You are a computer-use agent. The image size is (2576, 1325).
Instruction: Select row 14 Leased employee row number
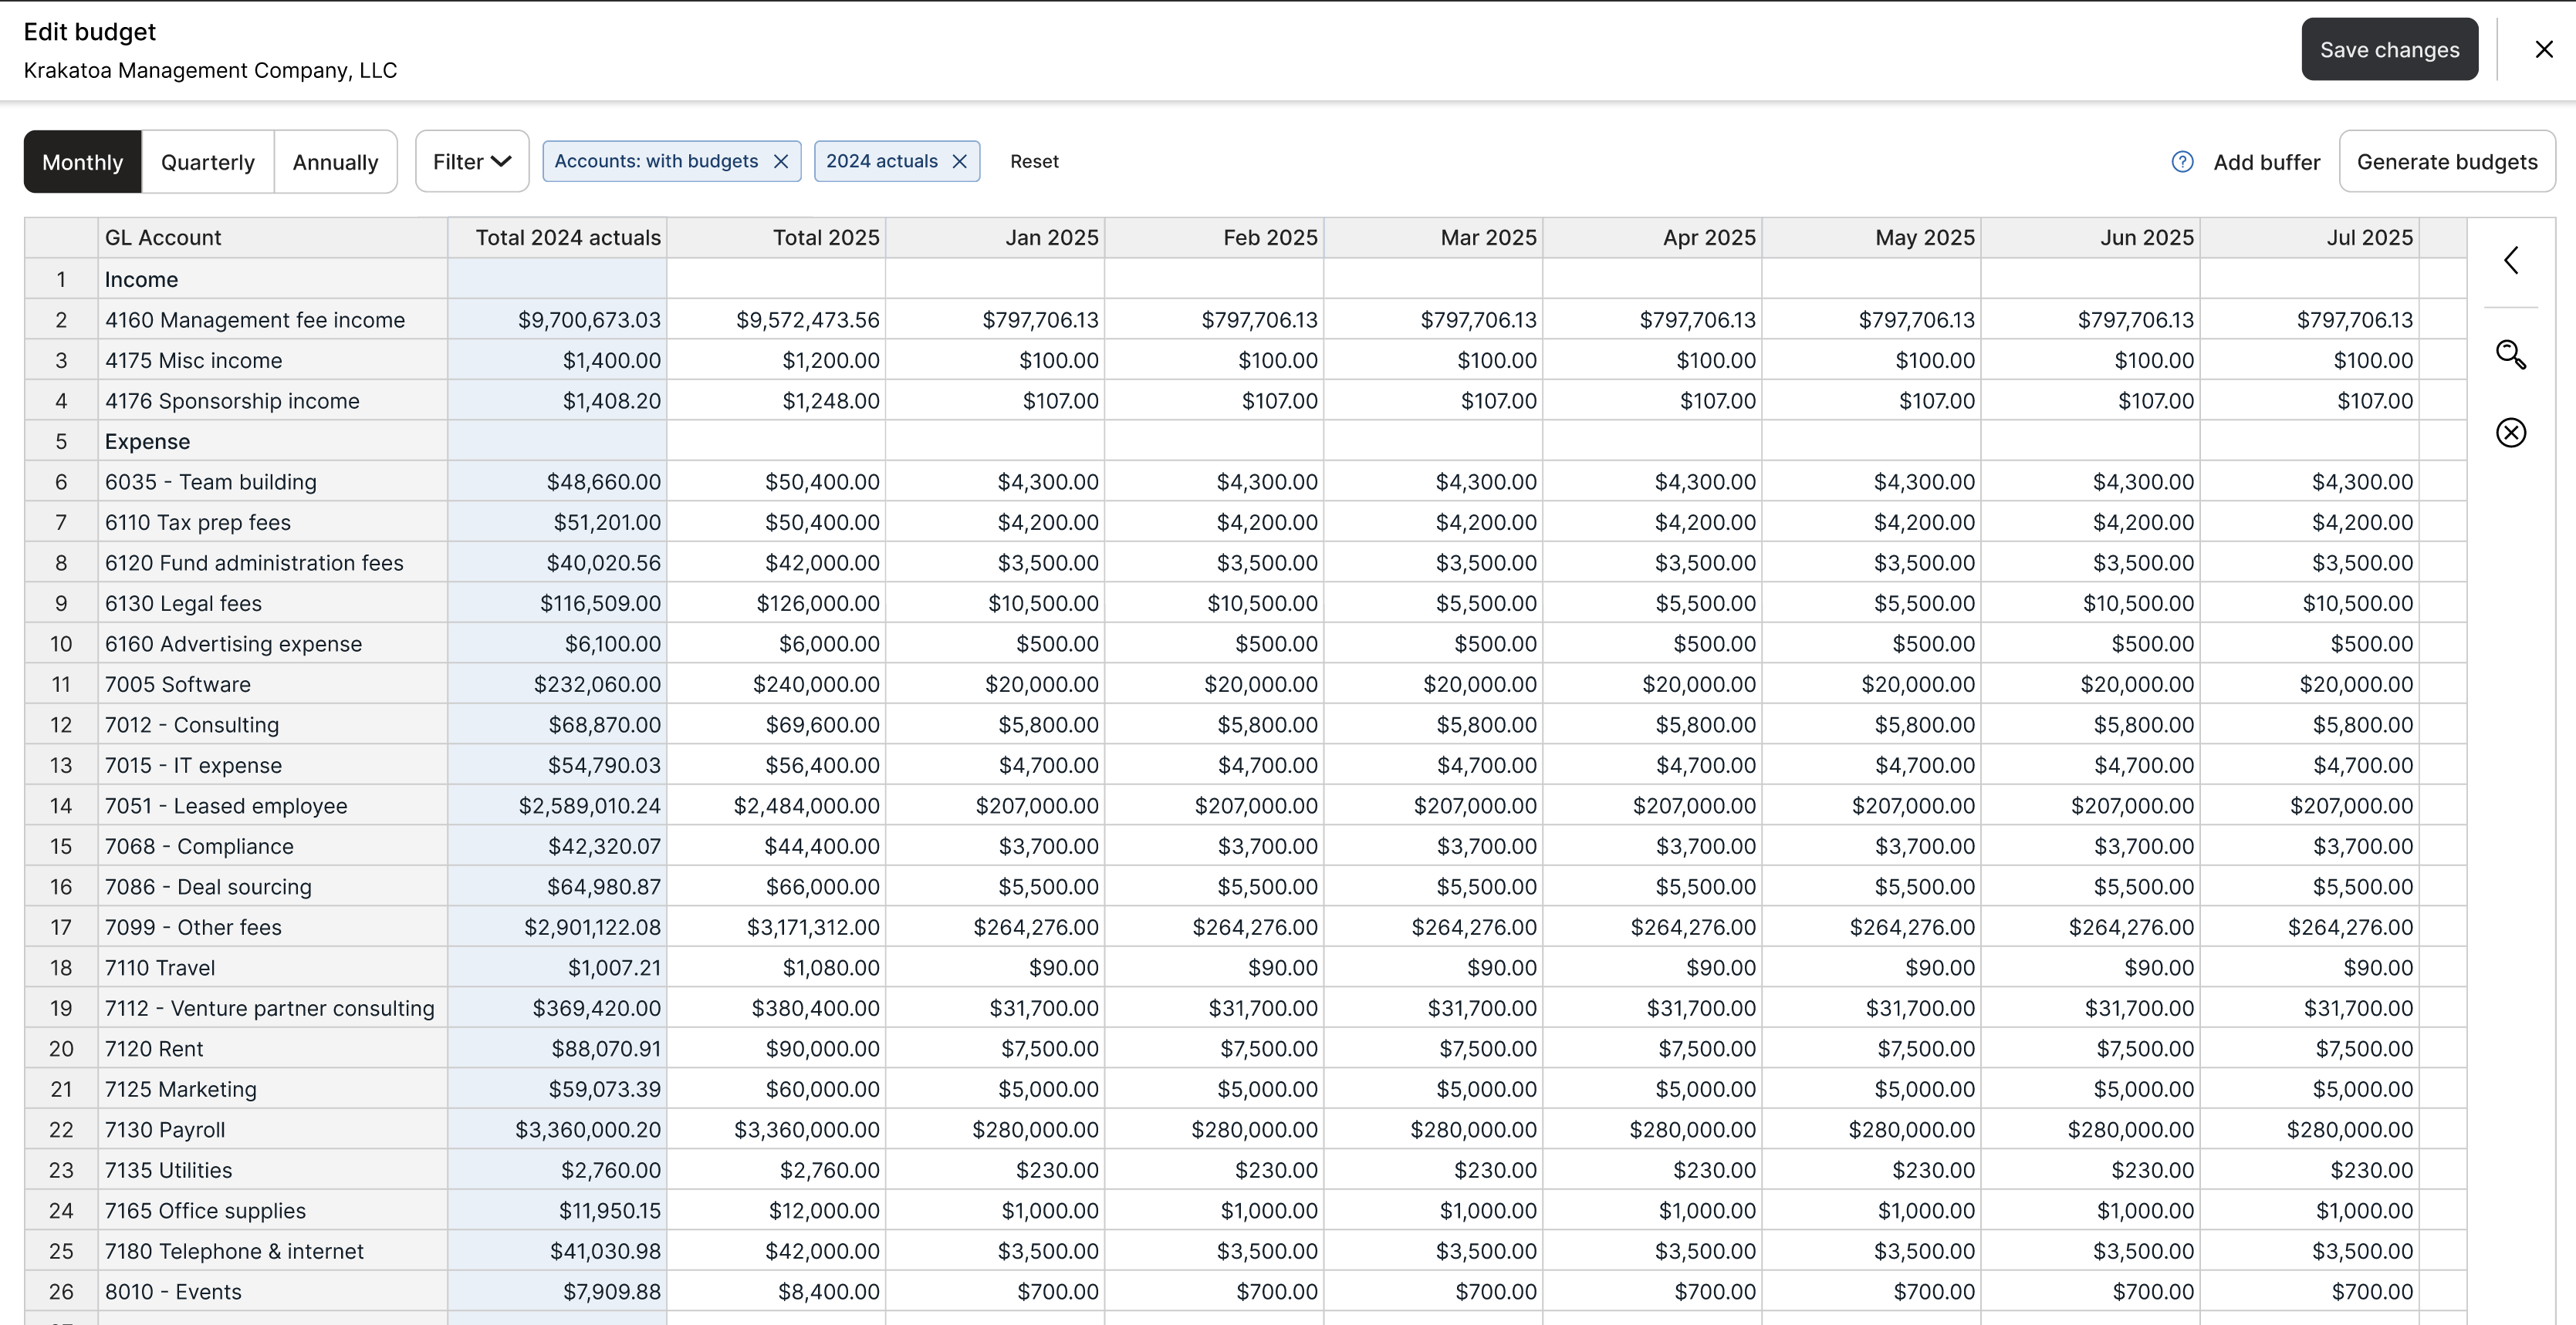pyautogui.click(x=61, y=805)
